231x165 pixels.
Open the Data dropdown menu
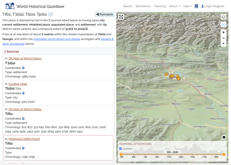tap(187, 6)
